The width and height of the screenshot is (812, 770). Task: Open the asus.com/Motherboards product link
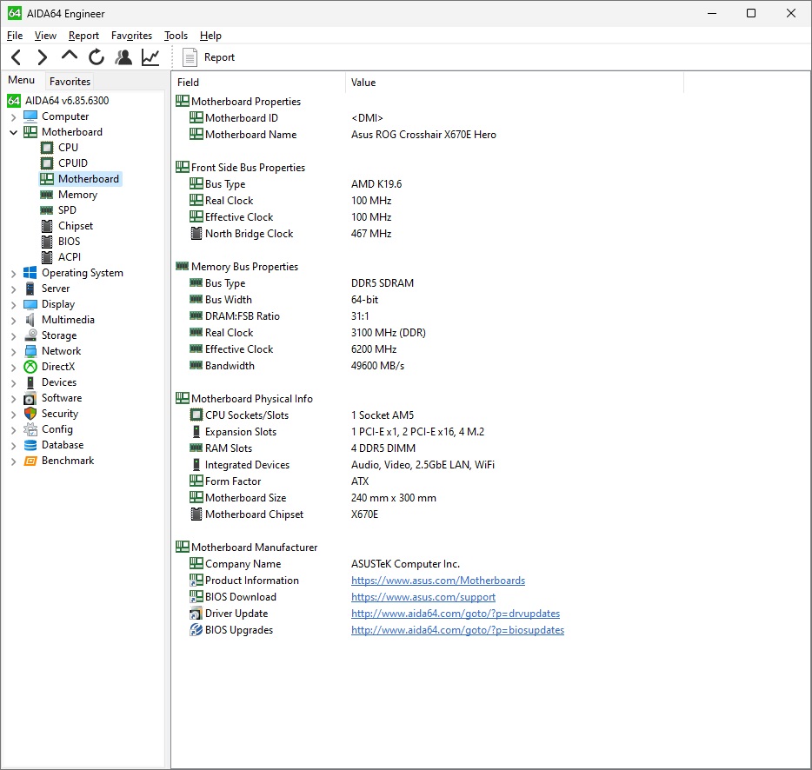pos(438,581)
